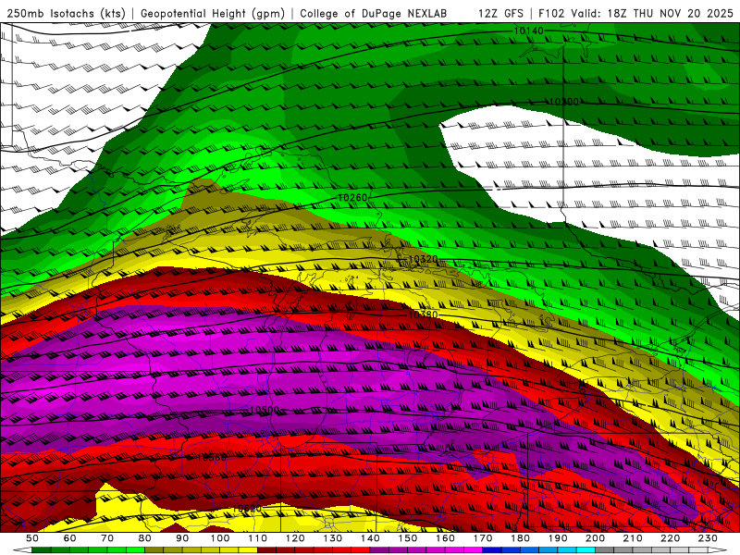This screenshot has width=740, height=555.
Task: Click the dark blue color bar segment after 170
Action: point(492,550)
